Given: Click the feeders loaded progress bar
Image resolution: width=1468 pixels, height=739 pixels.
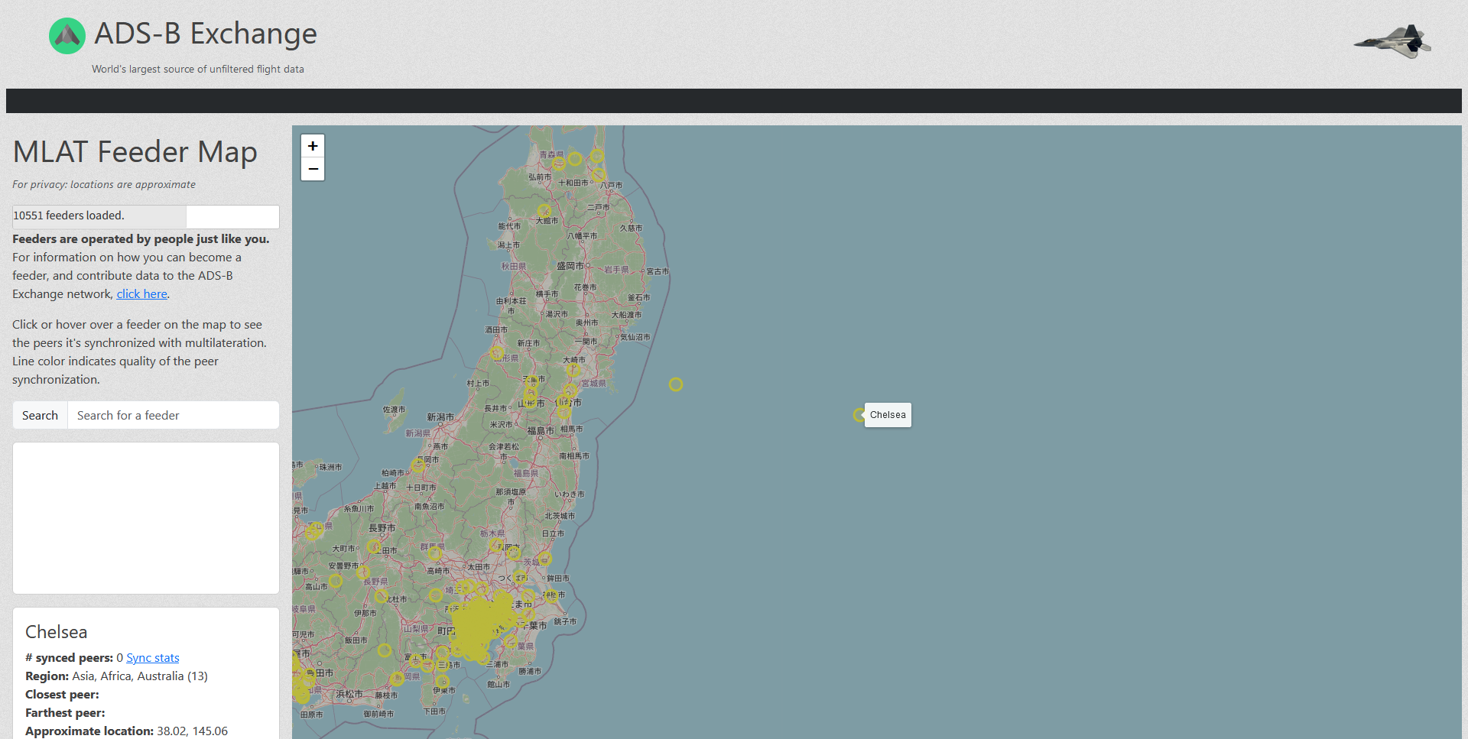Looking at the screenshot, I should pos(146,216).
